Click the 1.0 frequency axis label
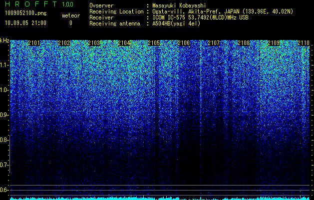 click(4, 90)
